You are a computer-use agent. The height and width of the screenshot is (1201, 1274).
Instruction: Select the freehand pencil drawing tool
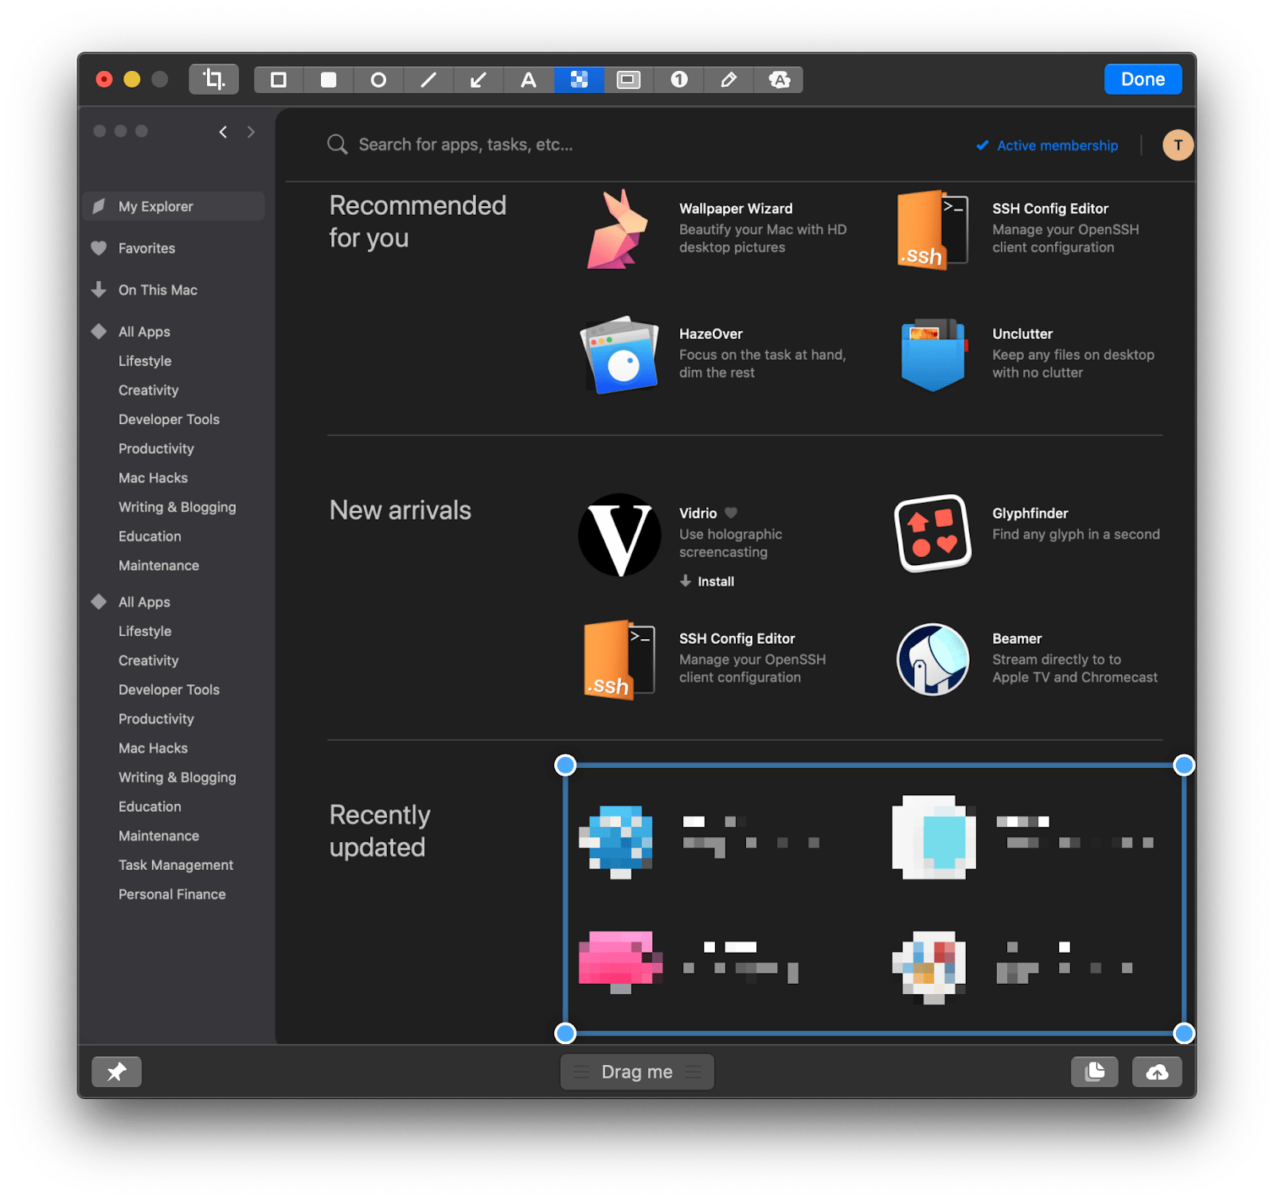click(729, 80)
